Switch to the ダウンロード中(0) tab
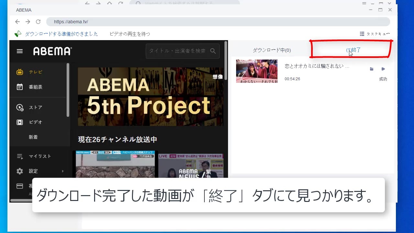The height and width of the screenshot is (233, 414). pyautogui.click(x=272, y=50)
